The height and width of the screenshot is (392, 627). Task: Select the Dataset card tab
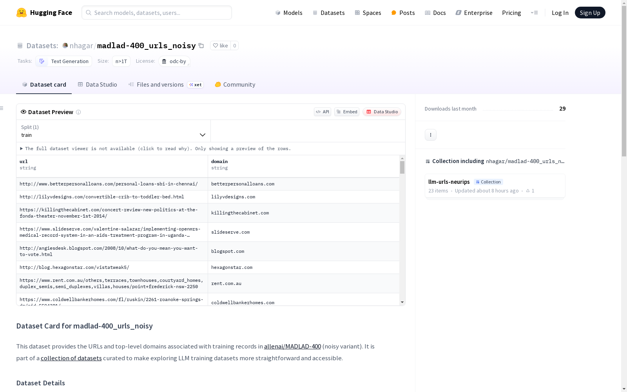44,84
